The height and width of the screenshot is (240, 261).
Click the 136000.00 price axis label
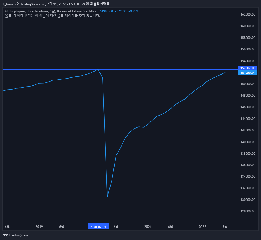click(x=248, y=165)
